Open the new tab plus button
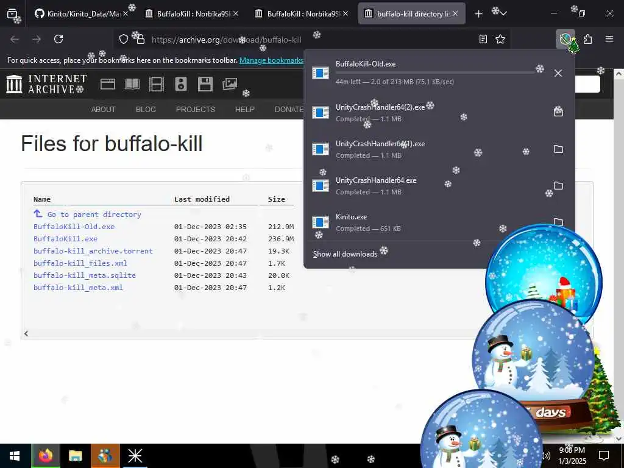This screenshot has height=468, width=624. point(479,14)
